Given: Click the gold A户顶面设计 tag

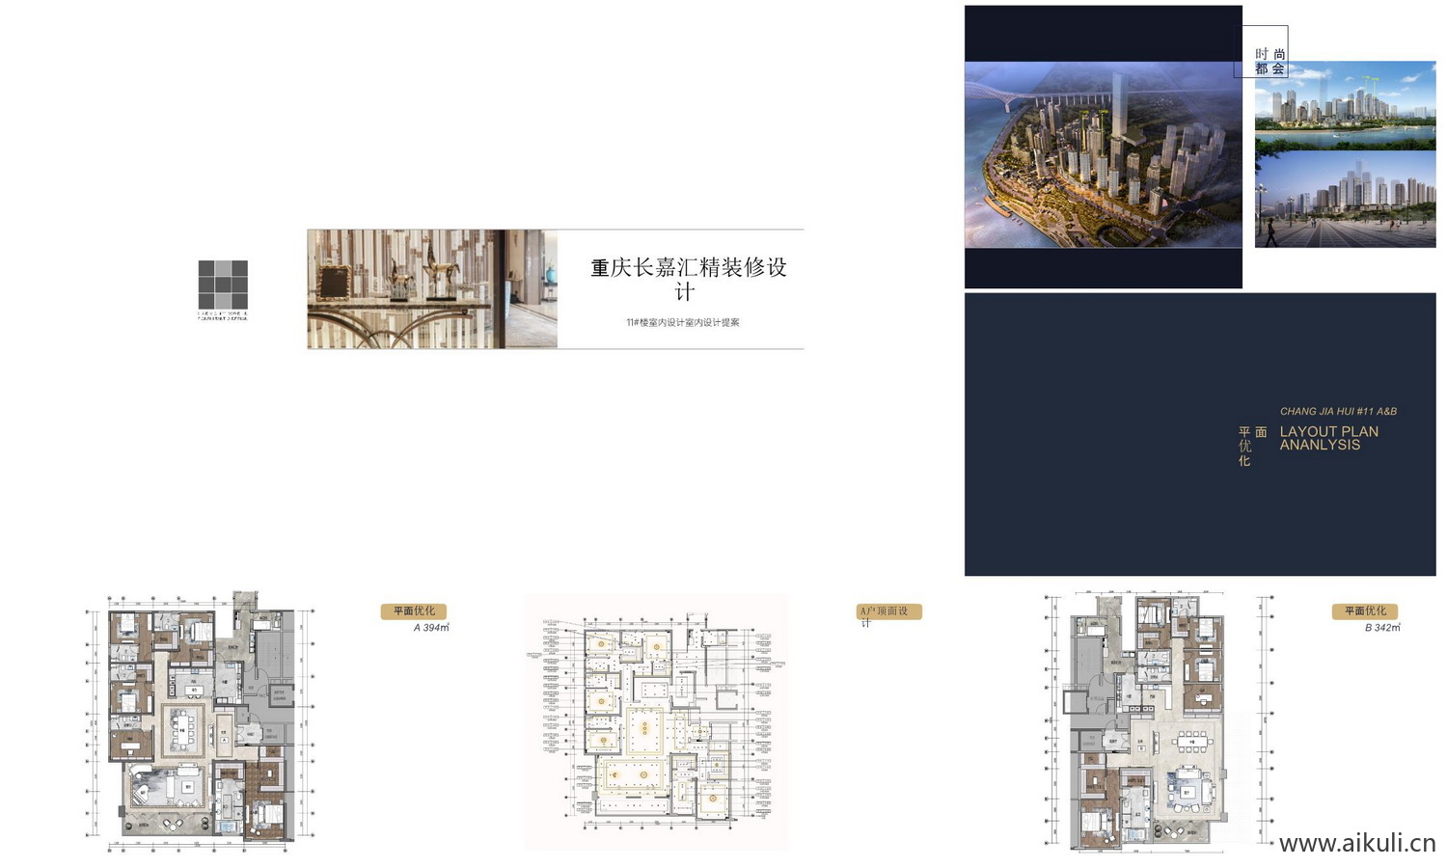Looking at the screenshot, I should [x=888, y=611].
